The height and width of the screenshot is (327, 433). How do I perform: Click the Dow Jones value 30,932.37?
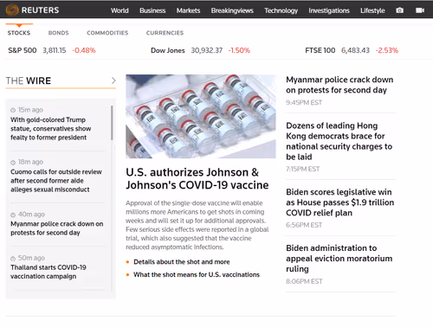click(x=207, y=50)
